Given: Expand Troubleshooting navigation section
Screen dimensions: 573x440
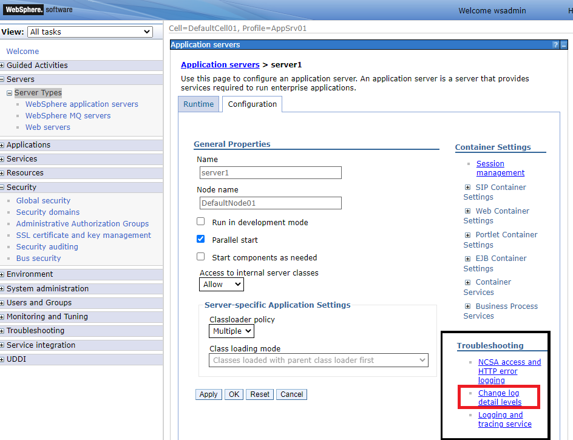Looking at the screenshot, I should click(x=2, y=331).
